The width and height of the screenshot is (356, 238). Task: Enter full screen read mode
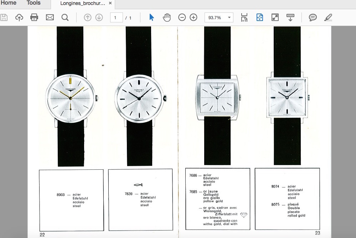(275, 17)
